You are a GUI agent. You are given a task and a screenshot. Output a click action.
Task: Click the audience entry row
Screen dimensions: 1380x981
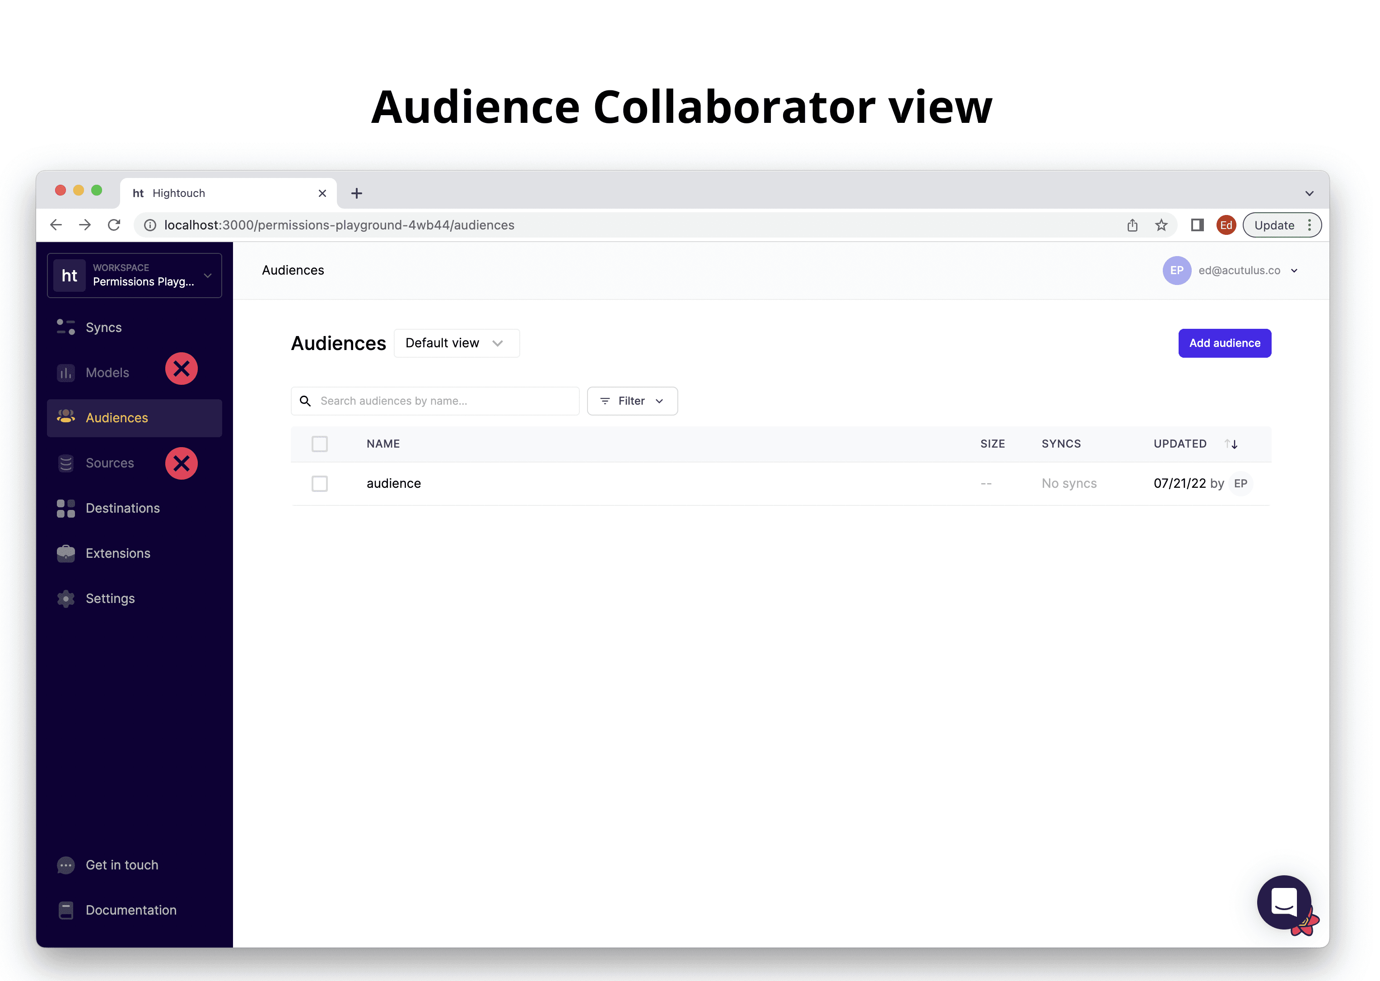(x=780, y=483)
